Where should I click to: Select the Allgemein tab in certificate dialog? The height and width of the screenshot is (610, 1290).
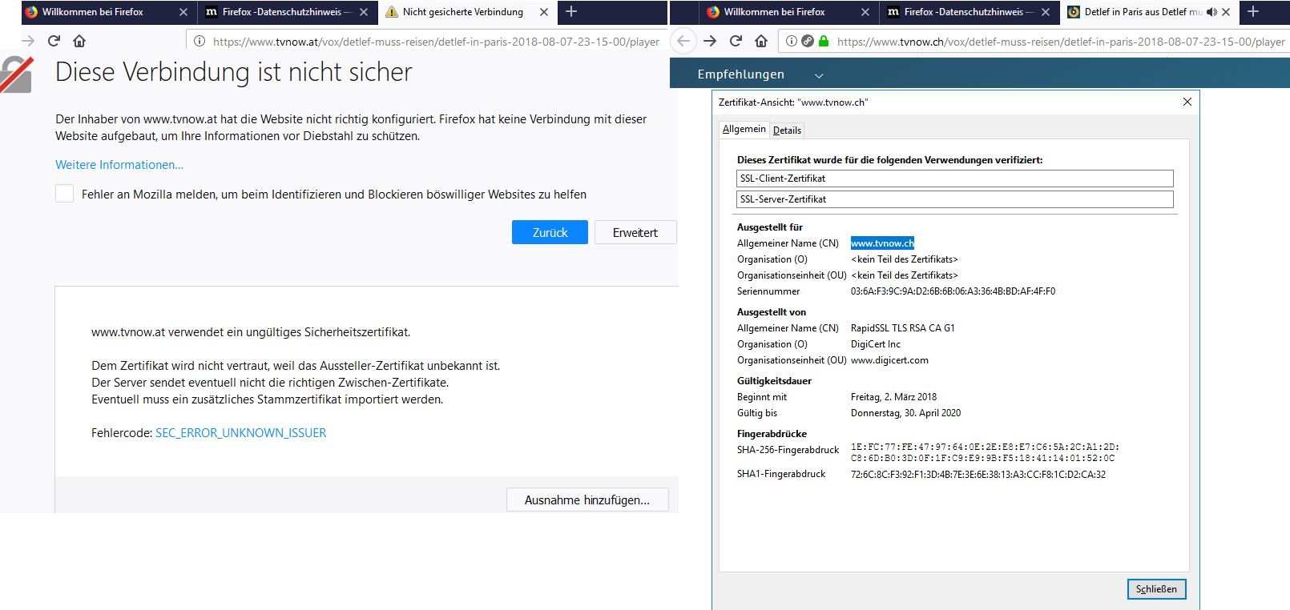pos(744,130)
